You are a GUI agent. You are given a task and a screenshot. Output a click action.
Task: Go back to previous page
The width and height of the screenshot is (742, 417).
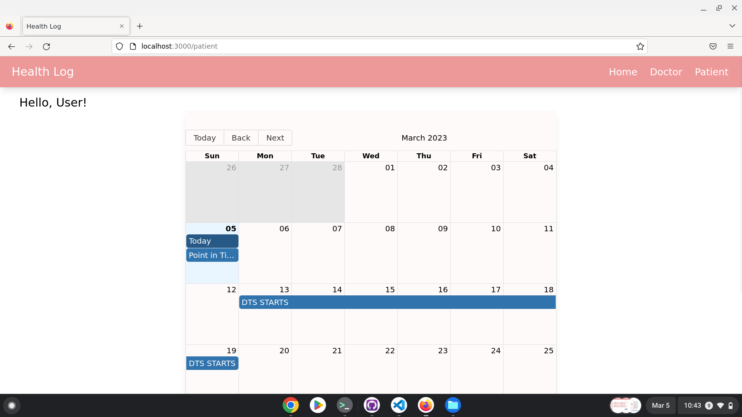pos(12,46)
